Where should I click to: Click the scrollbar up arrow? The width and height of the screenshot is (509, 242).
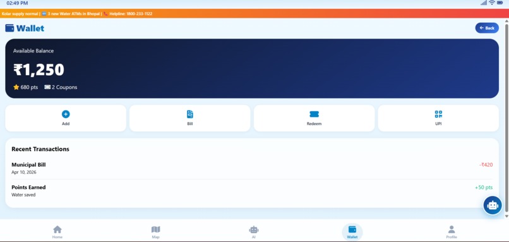point(506,21)
